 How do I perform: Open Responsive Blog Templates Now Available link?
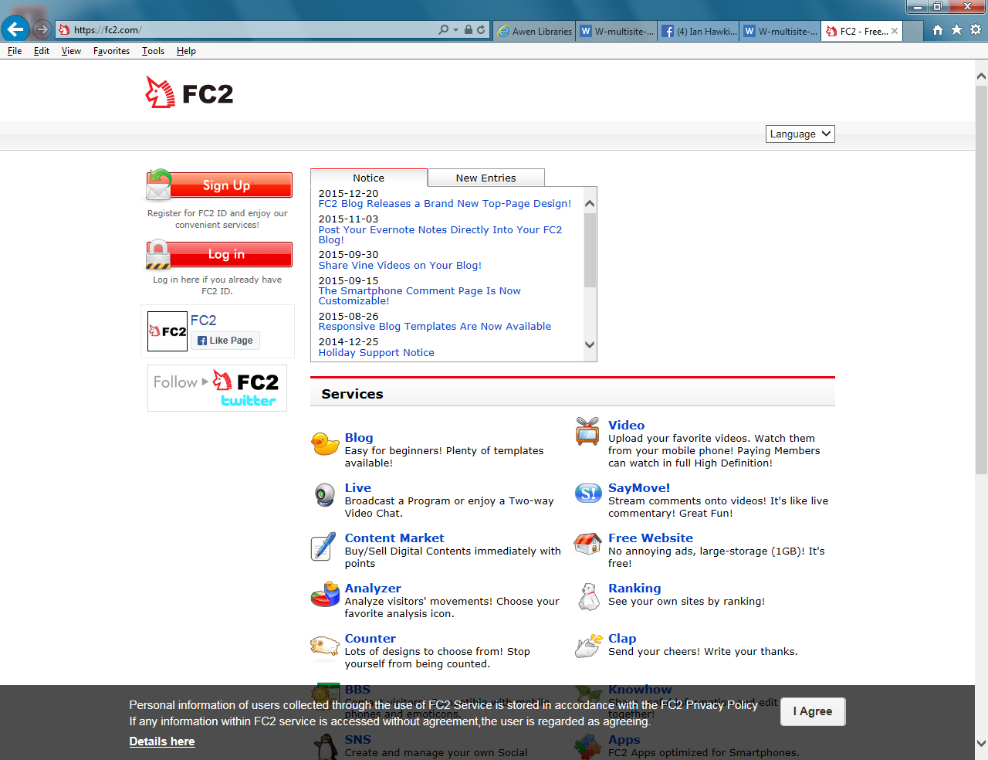tap(435, 327)
